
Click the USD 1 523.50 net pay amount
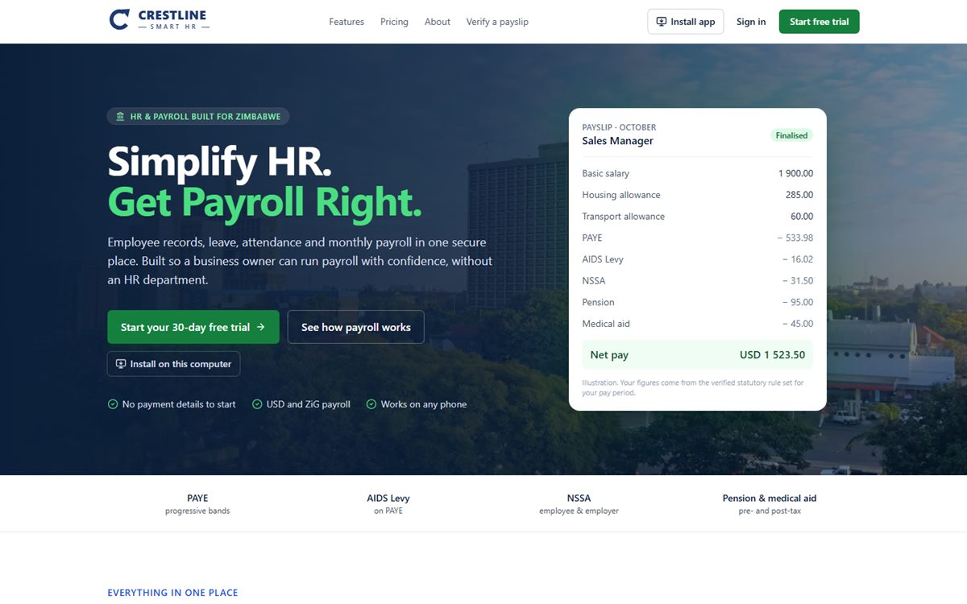772,355
